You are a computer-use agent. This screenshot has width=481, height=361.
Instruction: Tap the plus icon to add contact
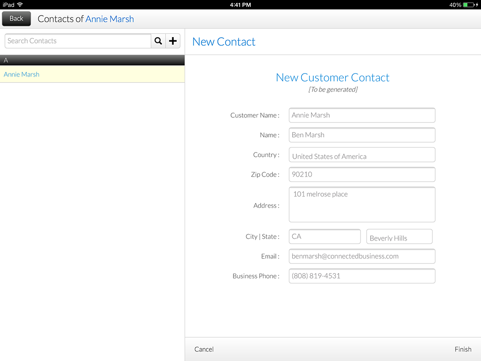click(173, 41)
